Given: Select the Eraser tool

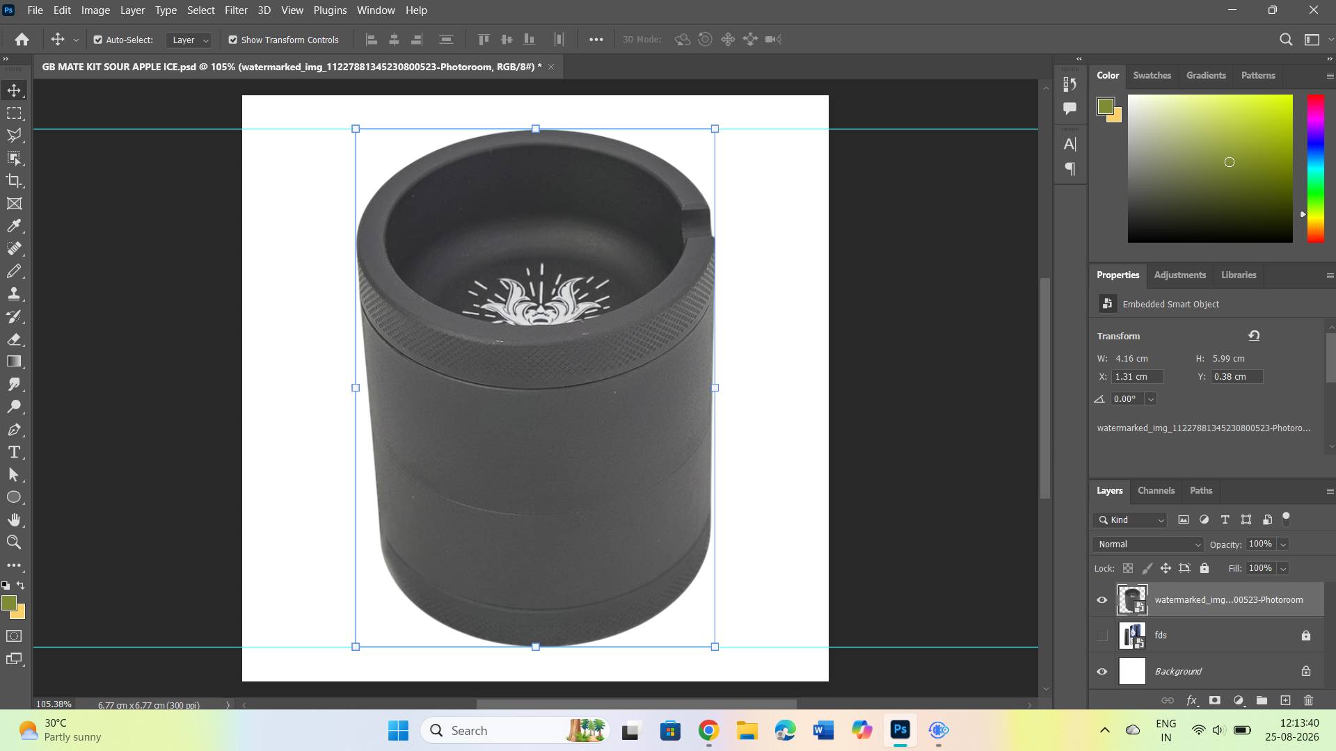Looking at the screenshot, I should (14, 339).
